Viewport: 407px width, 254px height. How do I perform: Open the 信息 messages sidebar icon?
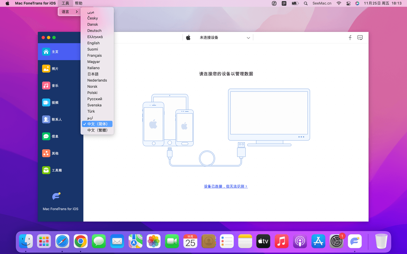point(46,136)
